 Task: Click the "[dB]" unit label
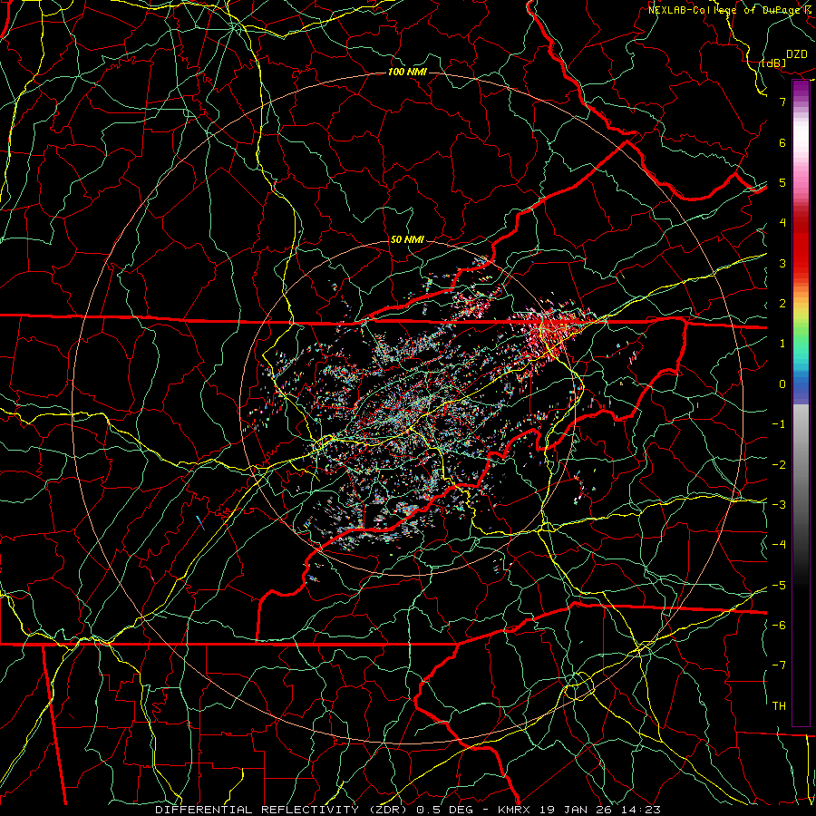pos(774,63)
